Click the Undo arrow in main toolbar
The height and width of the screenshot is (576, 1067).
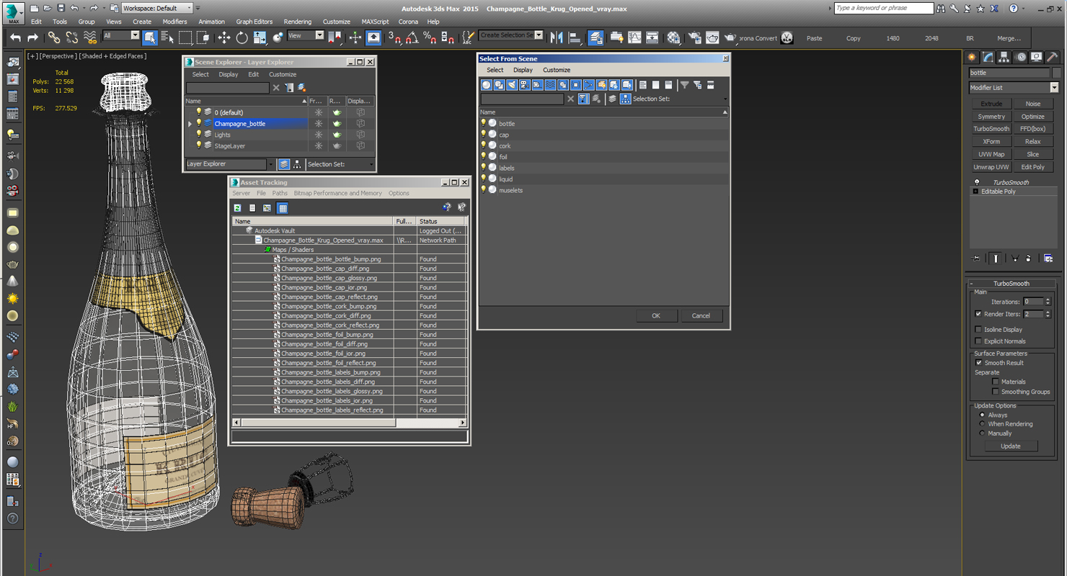(15, 37)
